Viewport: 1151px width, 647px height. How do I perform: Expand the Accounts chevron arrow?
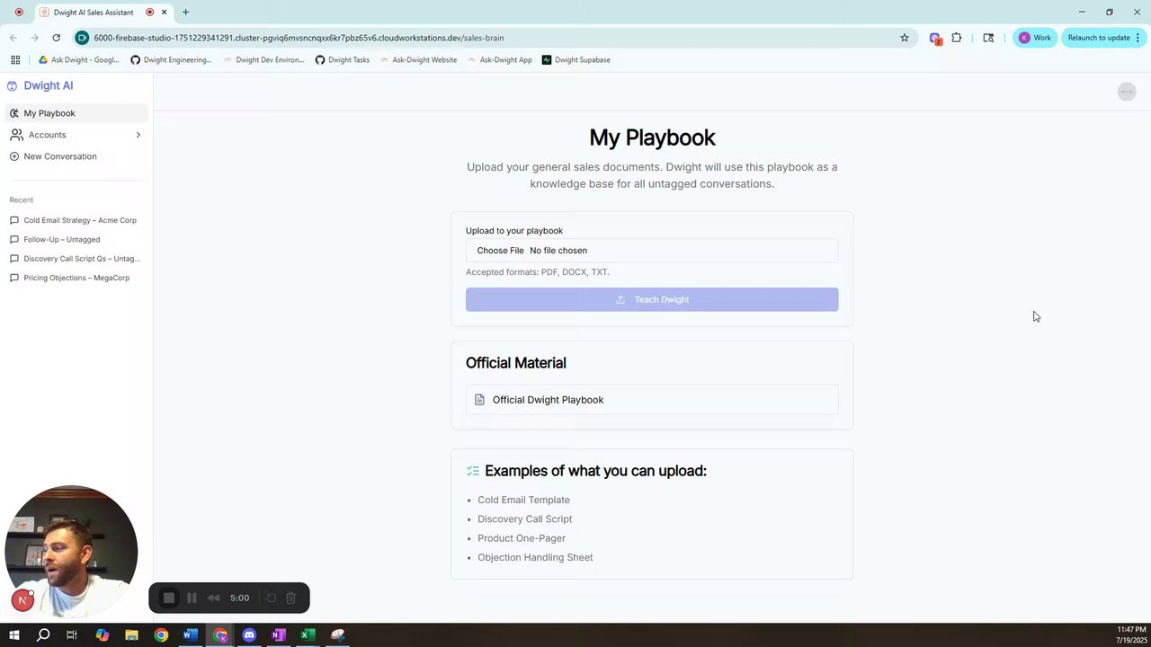tap(138, 135)
